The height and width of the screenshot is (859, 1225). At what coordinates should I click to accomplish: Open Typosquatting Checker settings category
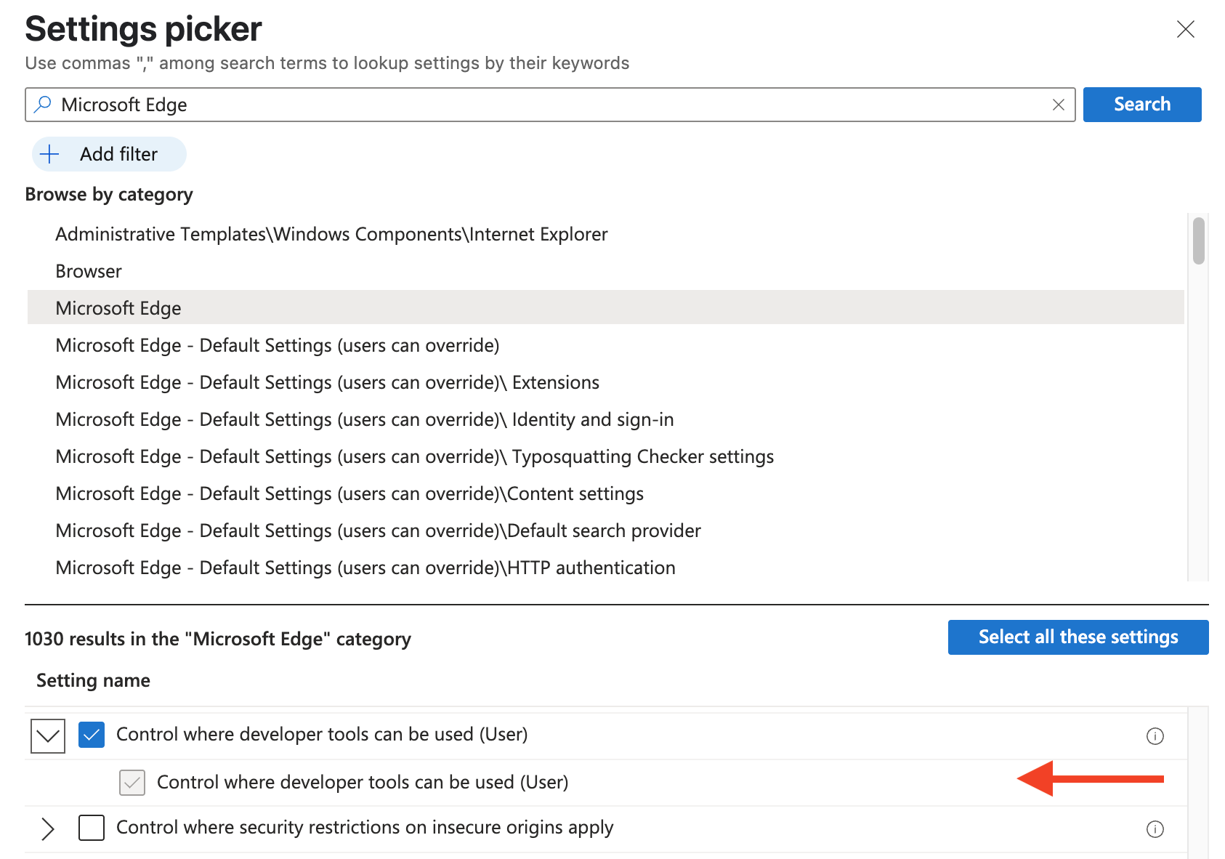point(414,456)
